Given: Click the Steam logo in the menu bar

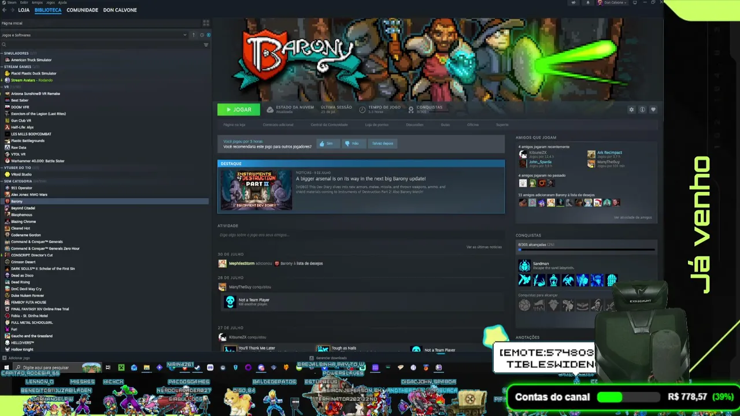Looking at the screenshot, I should (3, 2).
